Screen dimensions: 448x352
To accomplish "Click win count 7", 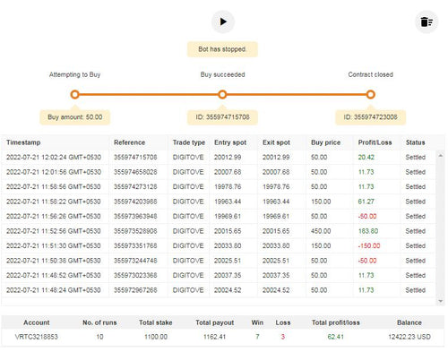I will (257, 337).
